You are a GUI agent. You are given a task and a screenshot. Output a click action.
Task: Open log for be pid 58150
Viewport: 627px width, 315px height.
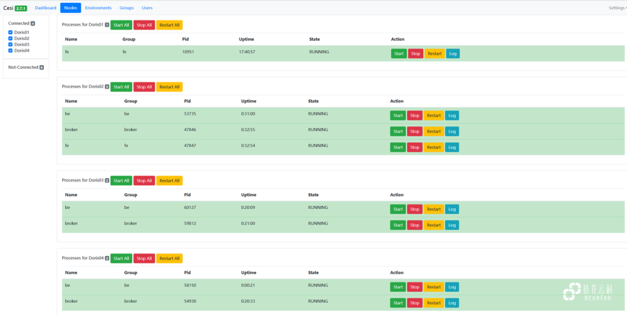click(x=452, y=287)
